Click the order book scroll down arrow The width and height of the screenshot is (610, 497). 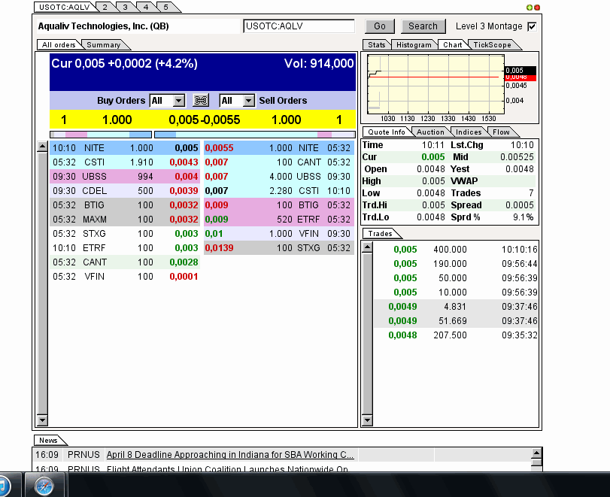(x=42, y=420)
